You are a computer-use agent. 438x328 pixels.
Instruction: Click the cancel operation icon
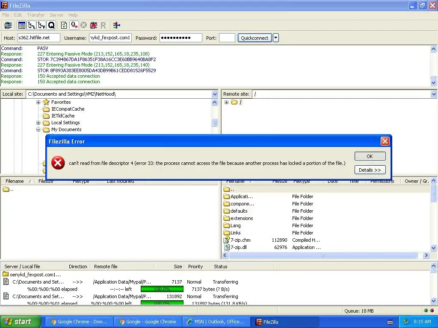83,25
